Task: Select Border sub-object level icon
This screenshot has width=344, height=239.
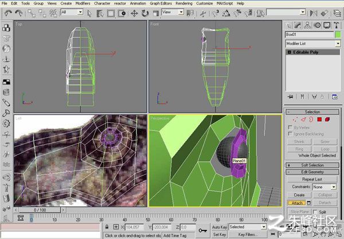Action: [x=311, y=120]
